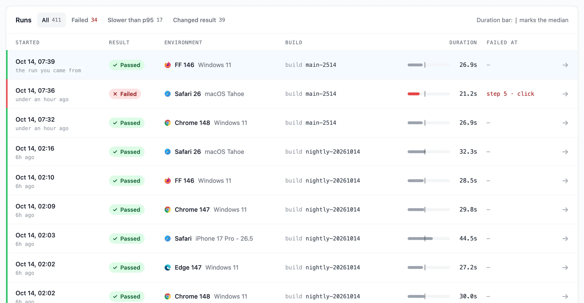Open the arrow for the 02:16 run
The image size is (584, 303).
pos(565,152)
